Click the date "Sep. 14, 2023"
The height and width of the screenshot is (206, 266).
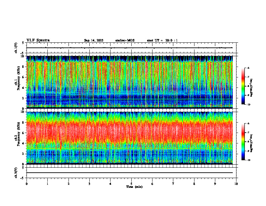(x=94, y=40)
